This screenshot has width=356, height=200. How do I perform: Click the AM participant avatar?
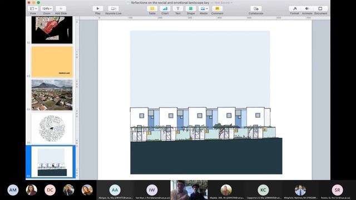(13, 190)
